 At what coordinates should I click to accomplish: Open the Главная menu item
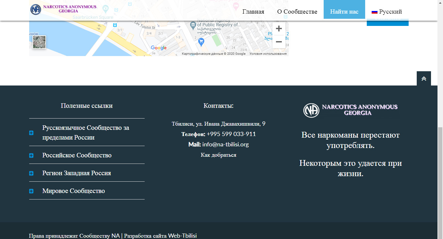(x=253, y=12)
